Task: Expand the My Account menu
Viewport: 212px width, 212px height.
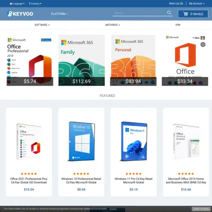Action: [x=197, y=4]
